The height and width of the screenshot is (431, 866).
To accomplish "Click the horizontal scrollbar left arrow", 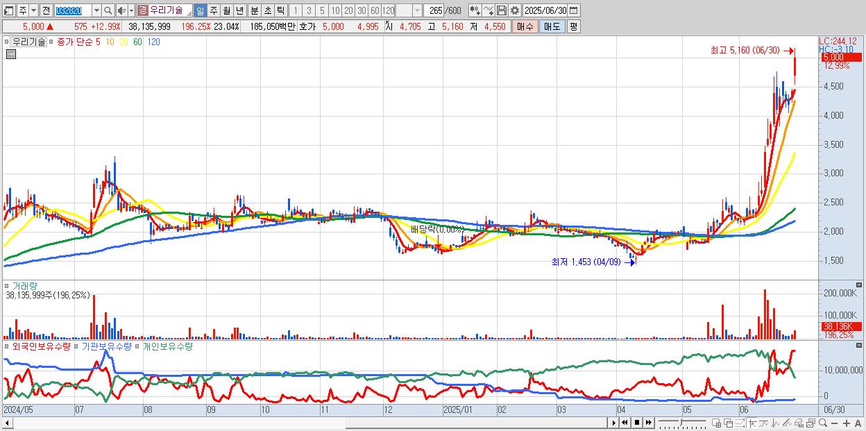I will pyautogui.click(x=8, y=423).
